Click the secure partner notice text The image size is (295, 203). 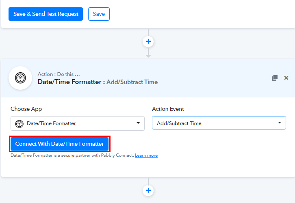coord(72,155)
